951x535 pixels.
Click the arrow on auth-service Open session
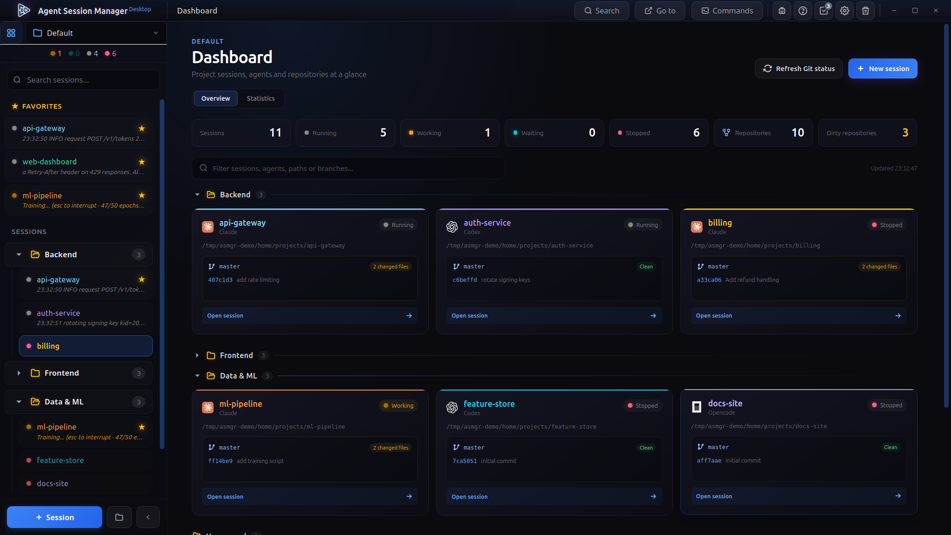click(653, 316)
